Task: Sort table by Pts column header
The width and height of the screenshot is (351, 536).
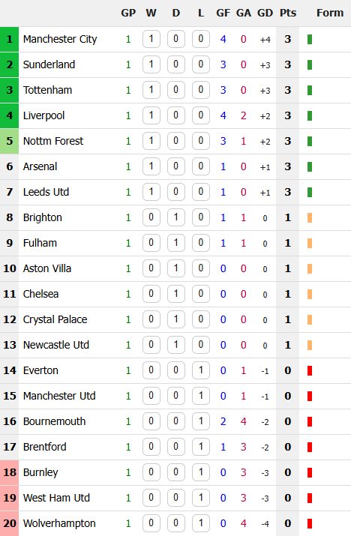Action: [x=288, y=13]
